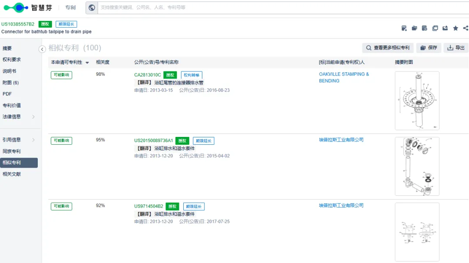
Task: Open 说明书 in sidebar
Action: (x=9, y=71)
